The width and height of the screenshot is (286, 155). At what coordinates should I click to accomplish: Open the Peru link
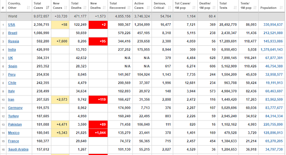(12, 75)
